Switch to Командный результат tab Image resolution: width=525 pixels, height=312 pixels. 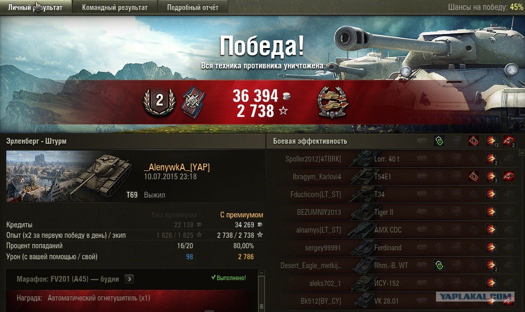(x=115, y=7)
